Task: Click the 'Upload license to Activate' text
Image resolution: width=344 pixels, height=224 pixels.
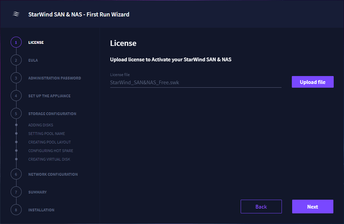Action: click(171, 60)
